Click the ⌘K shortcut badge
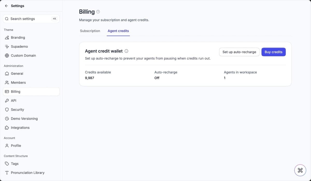311x181 pixels. (x=54, y=19)
